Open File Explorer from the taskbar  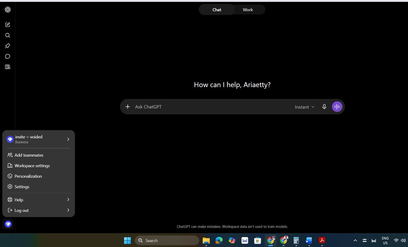click(x=206, y=241)
